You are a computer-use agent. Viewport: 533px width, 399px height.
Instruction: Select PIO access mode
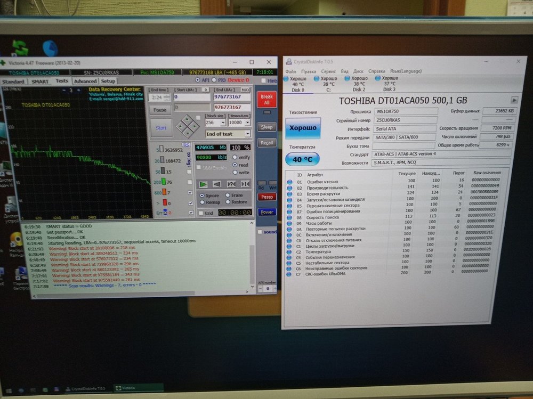[x=215, y=80]
